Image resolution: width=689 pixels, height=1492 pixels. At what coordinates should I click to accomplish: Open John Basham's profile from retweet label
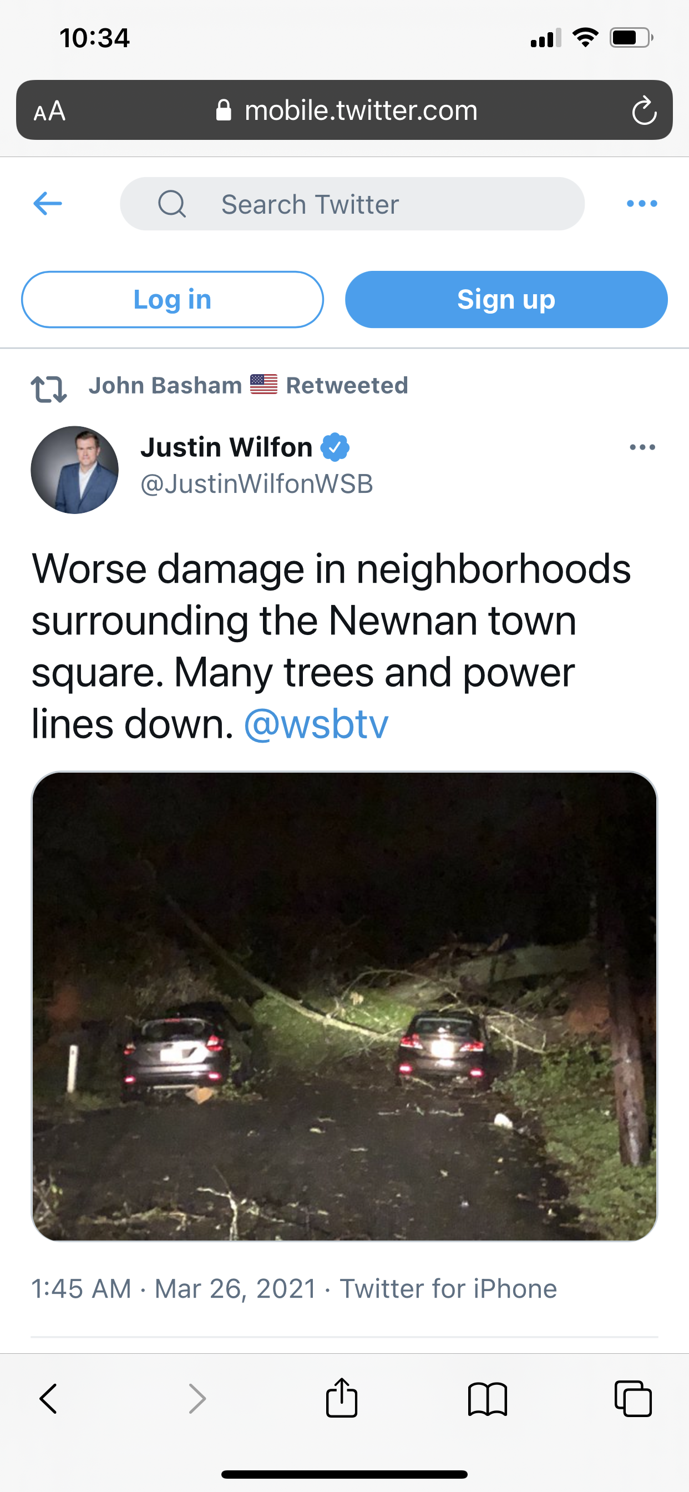[165, 385]
